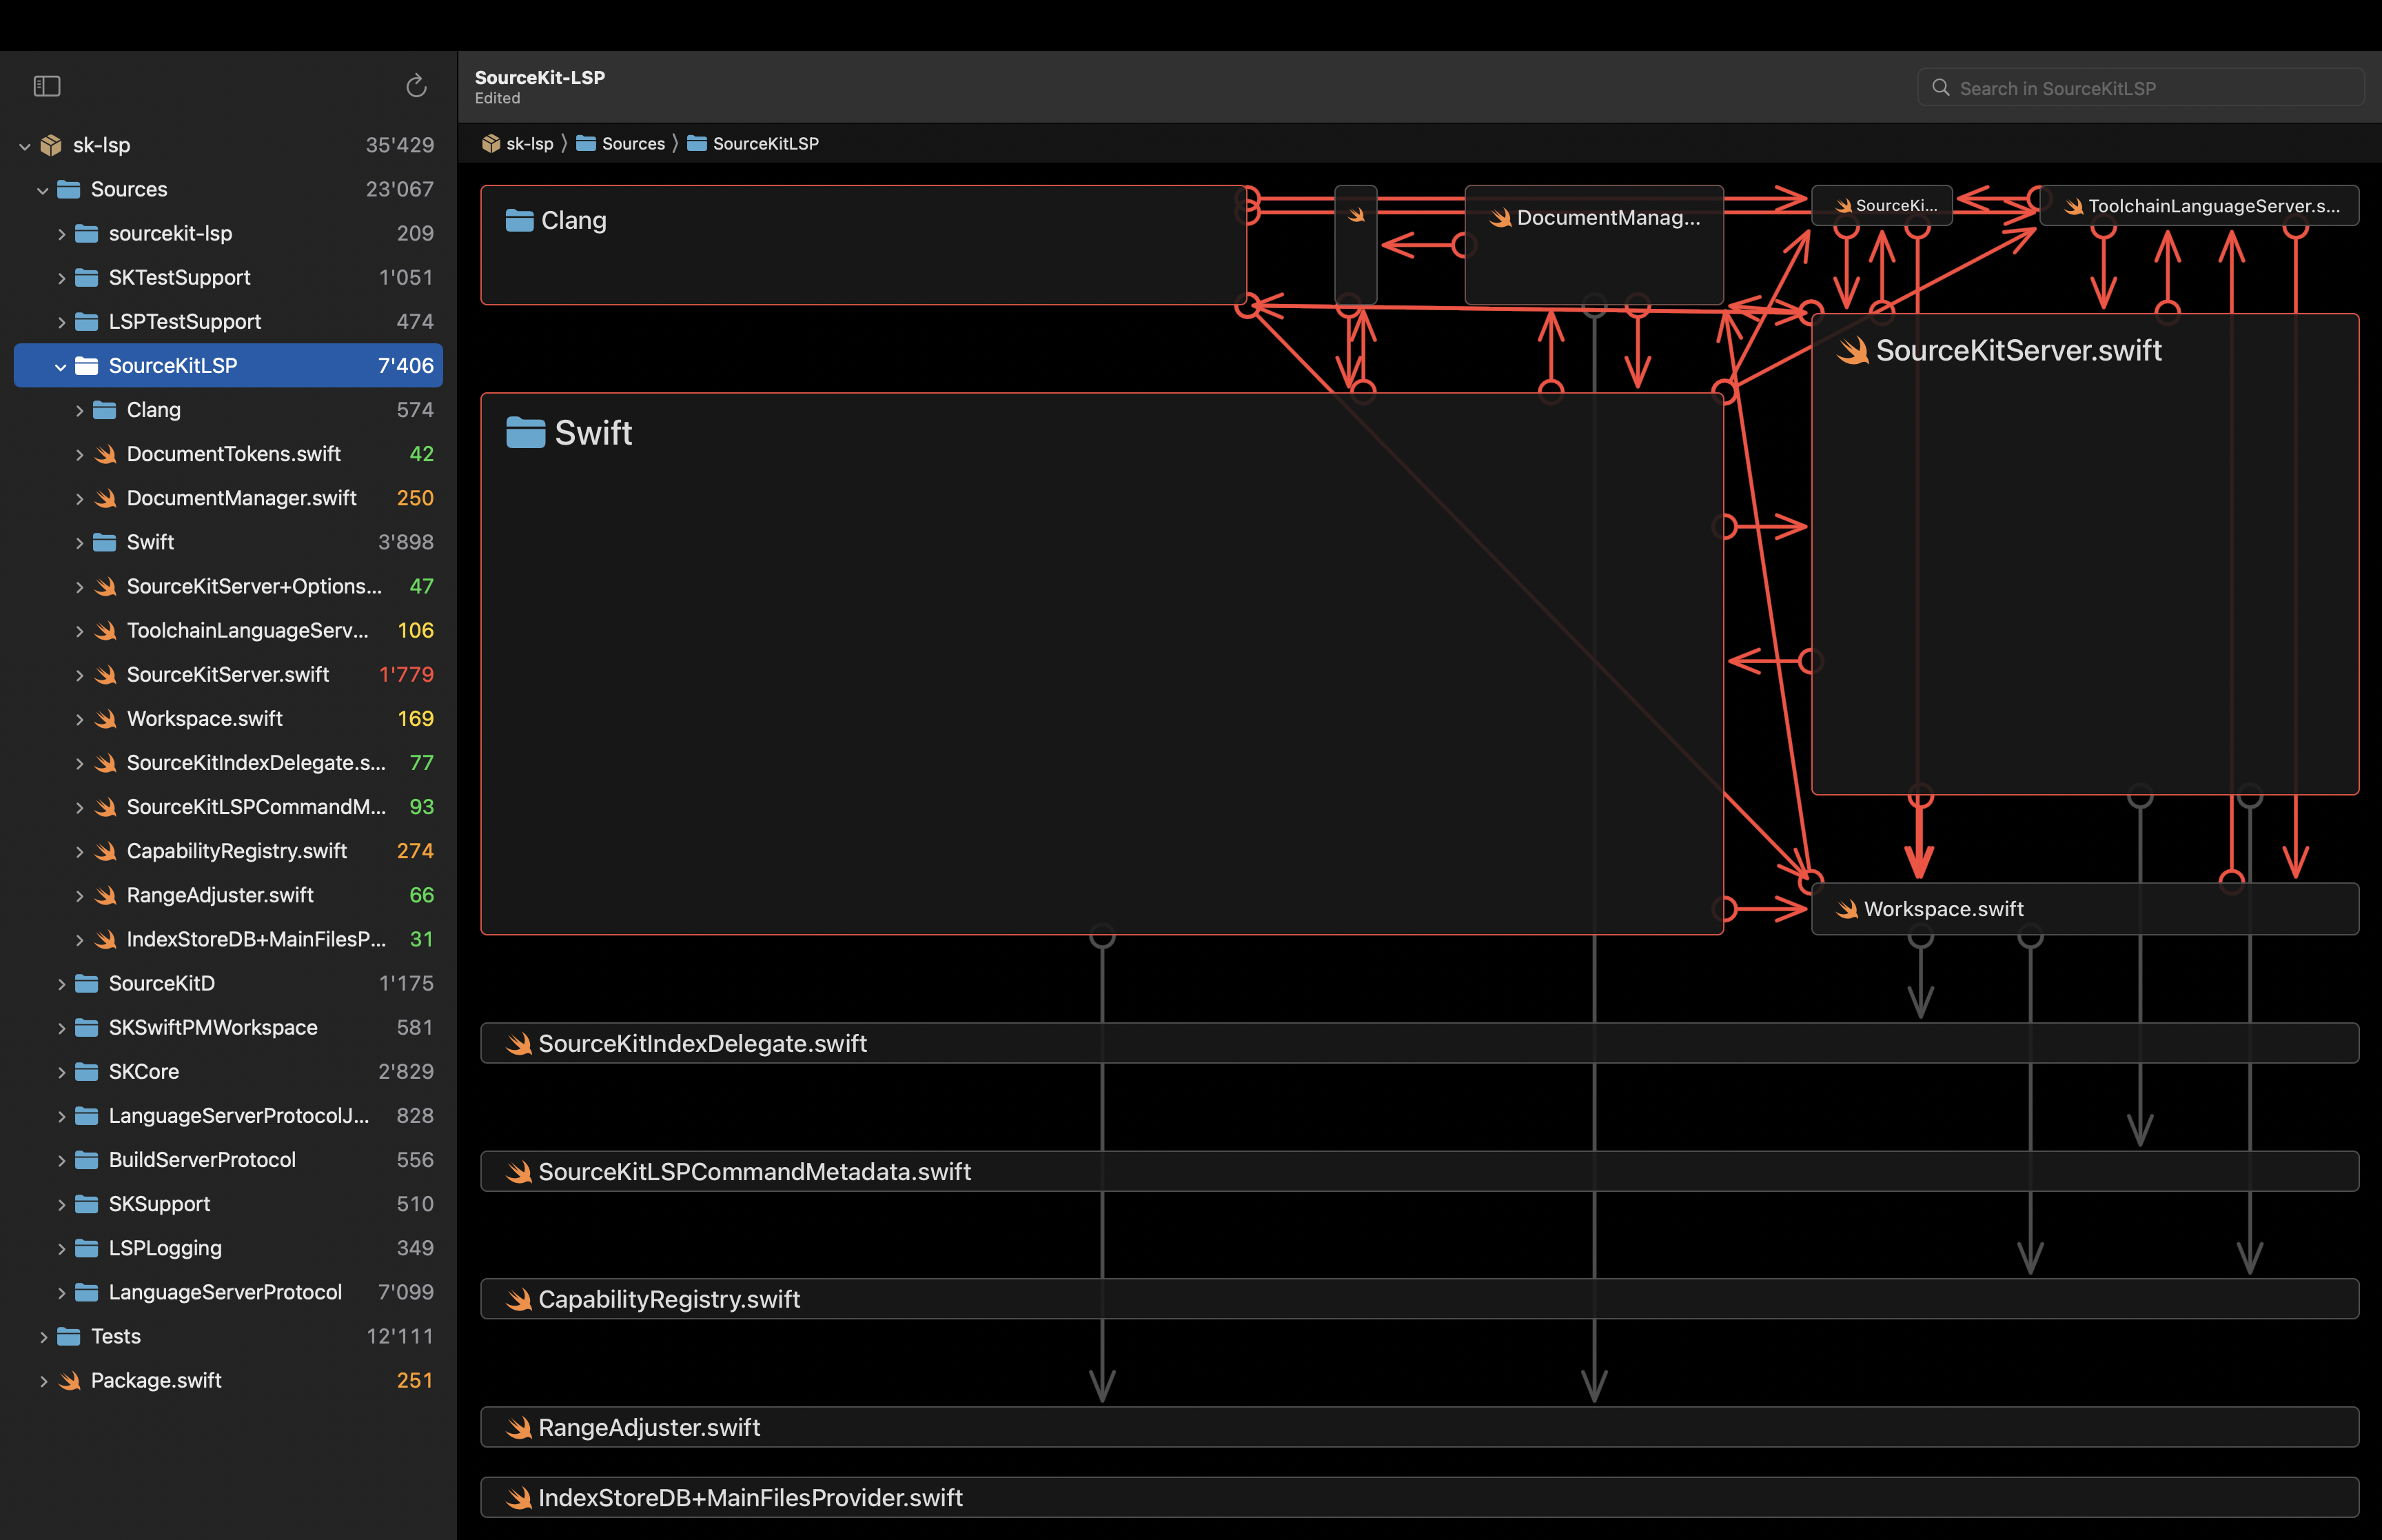This screenshot has height=1540, width=2382.
Task: Click the 1'779 count beside SourceKitServer.swift
Action: click(x=406, y=675)
